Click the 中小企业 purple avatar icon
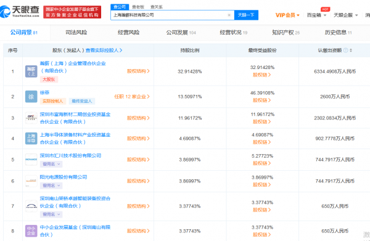The height and width of the screenshot is (241, 370). tap(31, 231)
